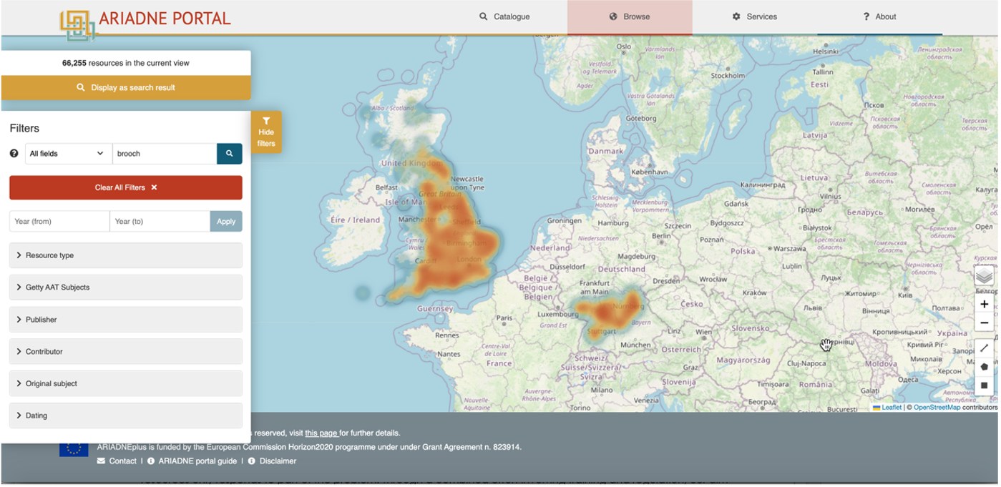Click the Éire / Ireland map label

356,220
